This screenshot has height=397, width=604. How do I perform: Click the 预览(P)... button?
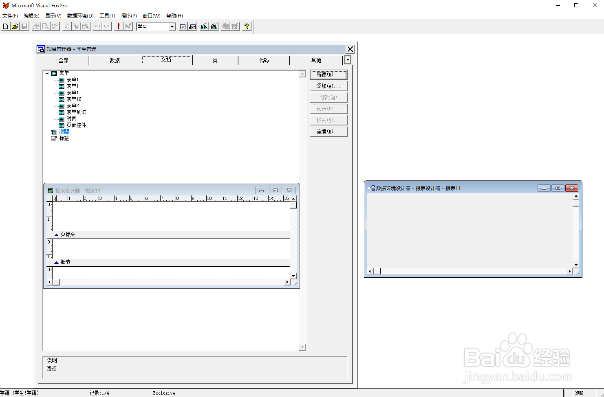(328, 109)
